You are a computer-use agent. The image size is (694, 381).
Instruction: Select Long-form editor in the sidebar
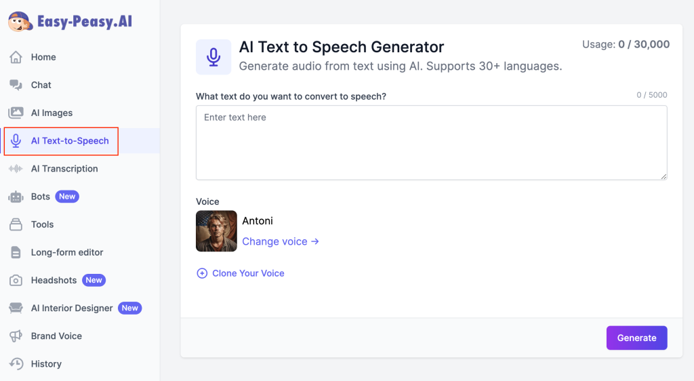click(x=67, y=252)
